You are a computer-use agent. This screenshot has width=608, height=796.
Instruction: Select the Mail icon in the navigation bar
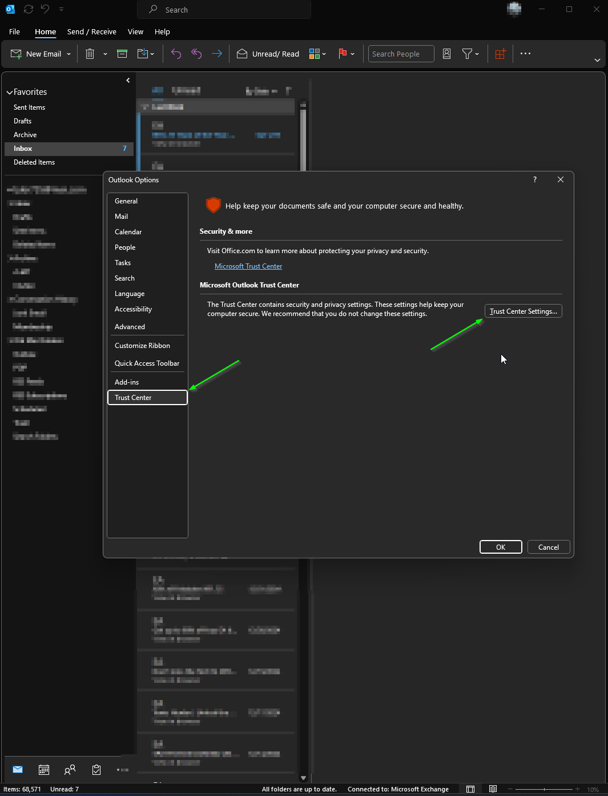click(17, 770)
